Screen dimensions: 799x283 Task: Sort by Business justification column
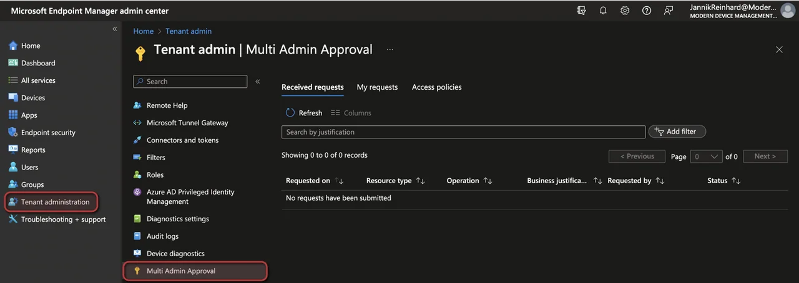[564, 181]
